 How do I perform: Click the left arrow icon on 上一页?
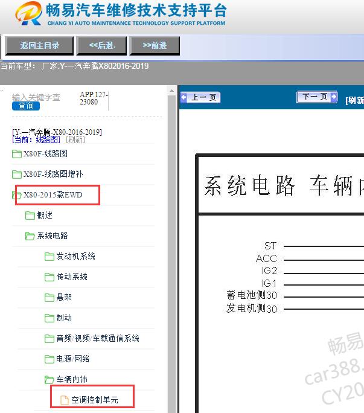click(184, 97)
